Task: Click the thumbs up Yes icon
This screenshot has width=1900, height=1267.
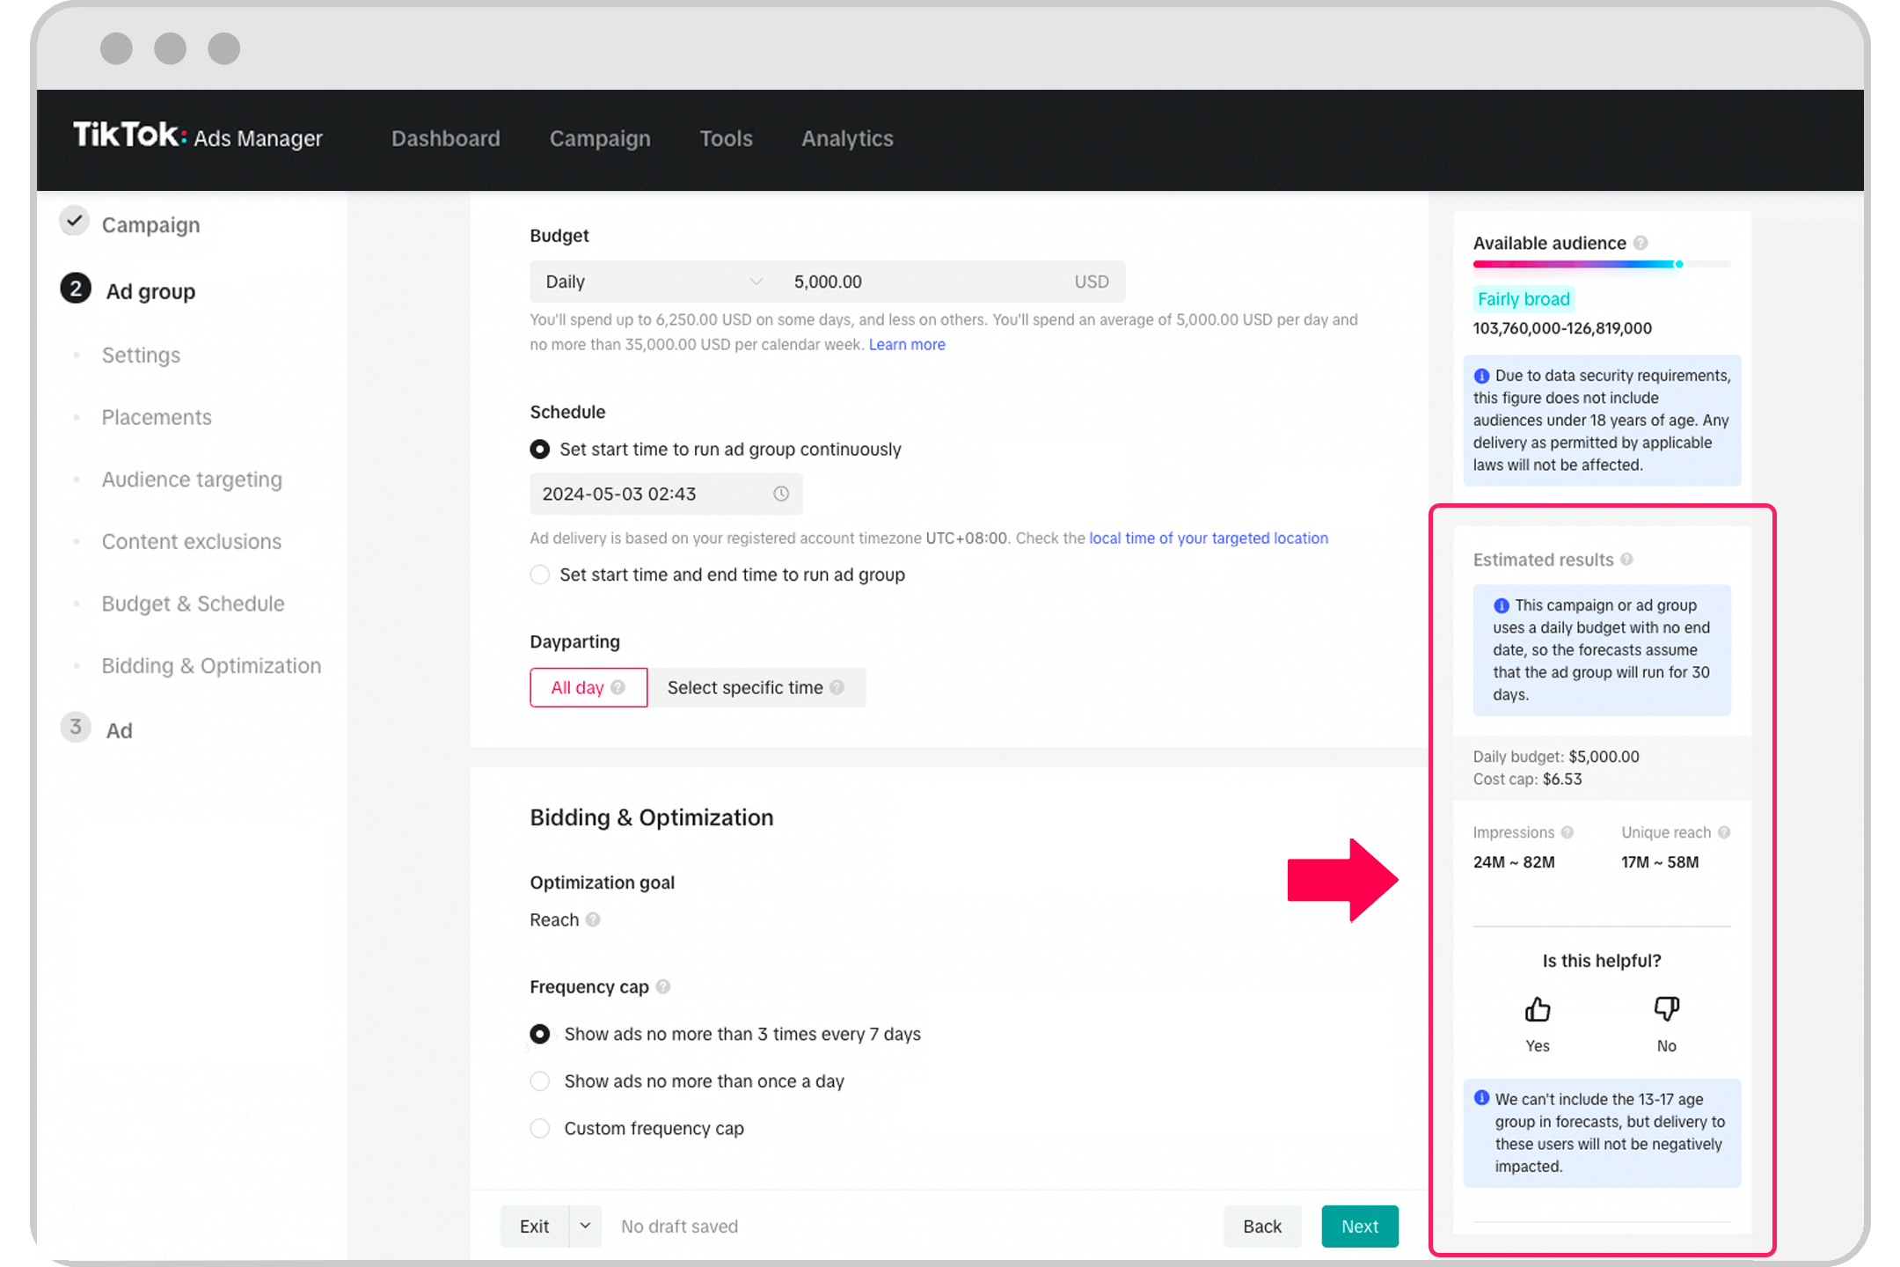Action: tap(1538, 1009)
